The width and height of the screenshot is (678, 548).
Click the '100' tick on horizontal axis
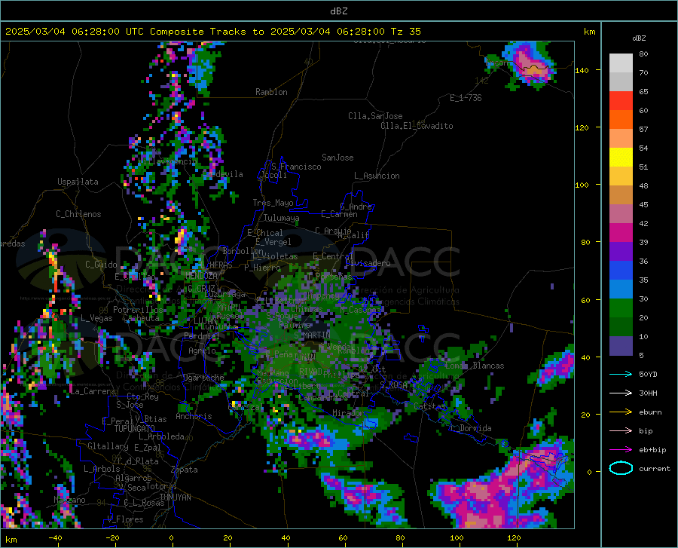coord(457,538)
